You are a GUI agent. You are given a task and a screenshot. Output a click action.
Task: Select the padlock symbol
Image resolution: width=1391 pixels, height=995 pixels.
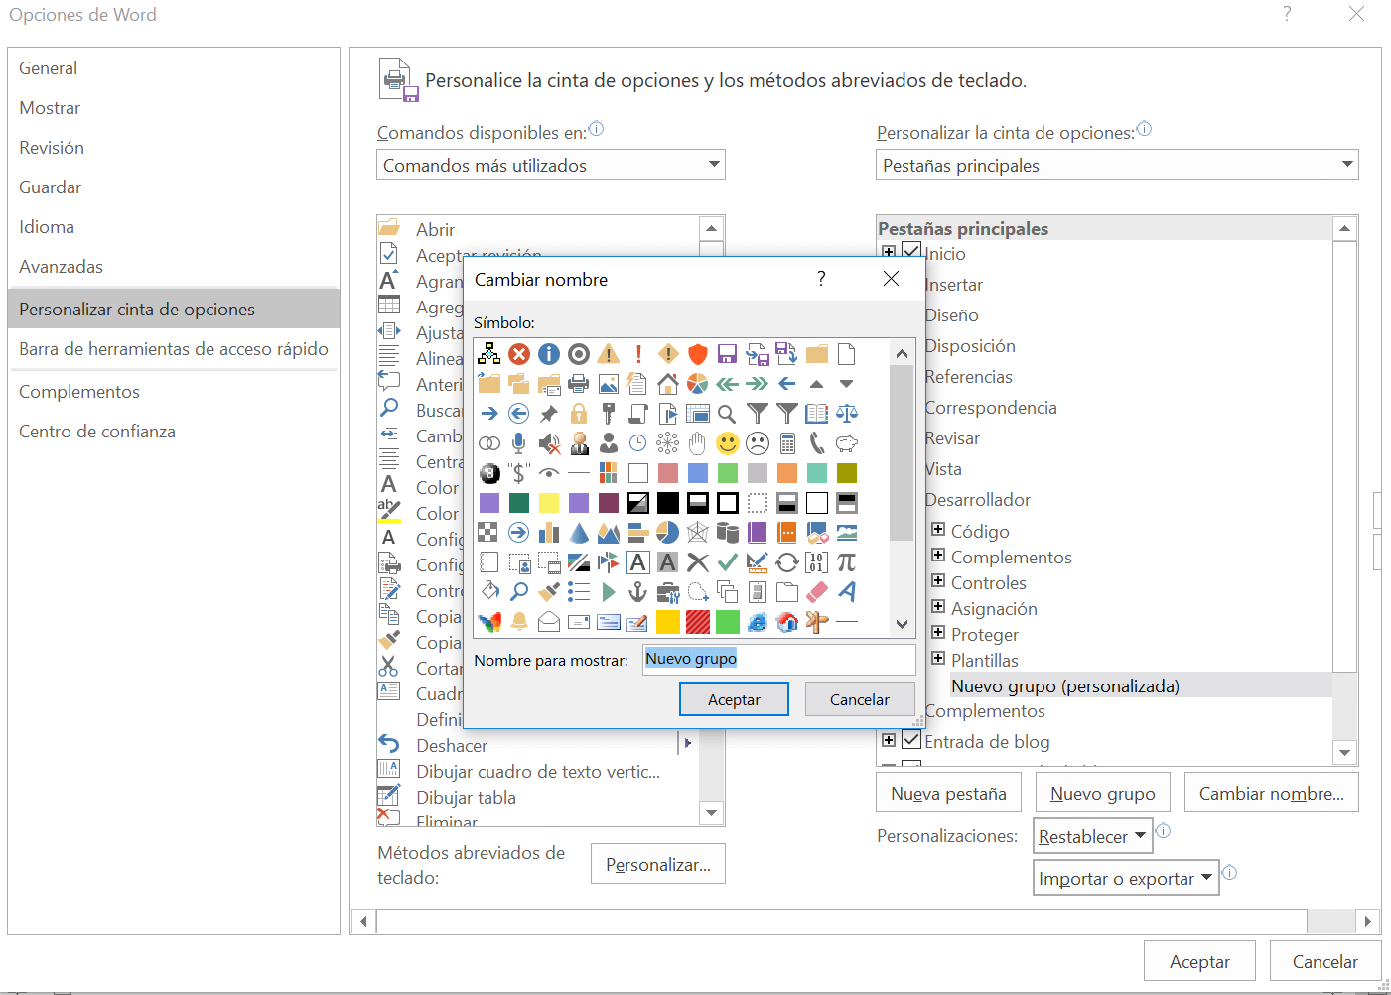[579, 414]
